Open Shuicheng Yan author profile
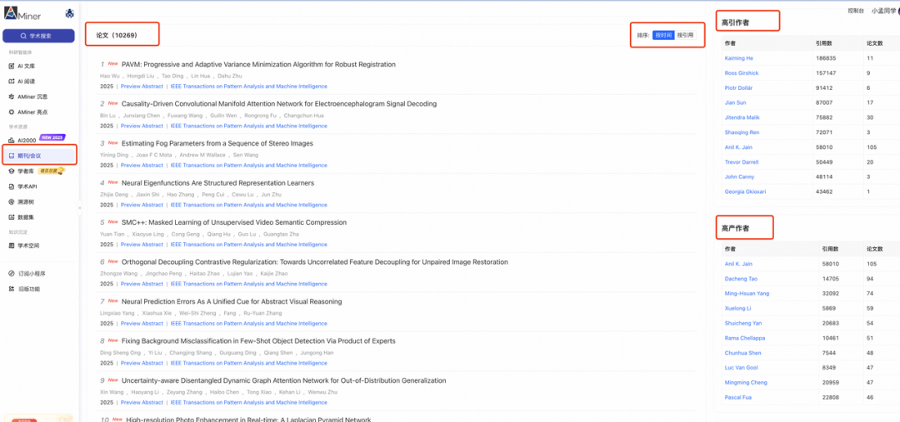 743,324
